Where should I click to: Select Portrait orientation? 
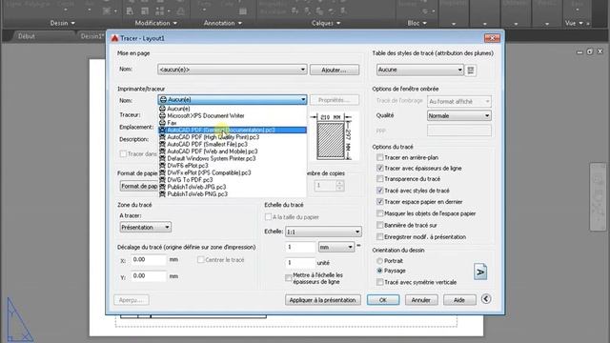379,261
